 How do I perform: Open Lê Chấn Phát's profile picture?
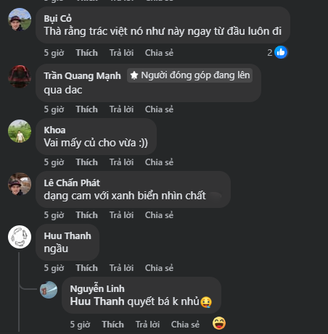pos(20,184)
